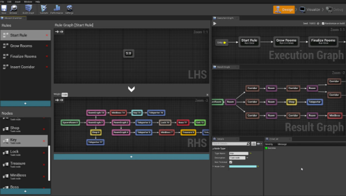Add a new rule with plus button

25,104
